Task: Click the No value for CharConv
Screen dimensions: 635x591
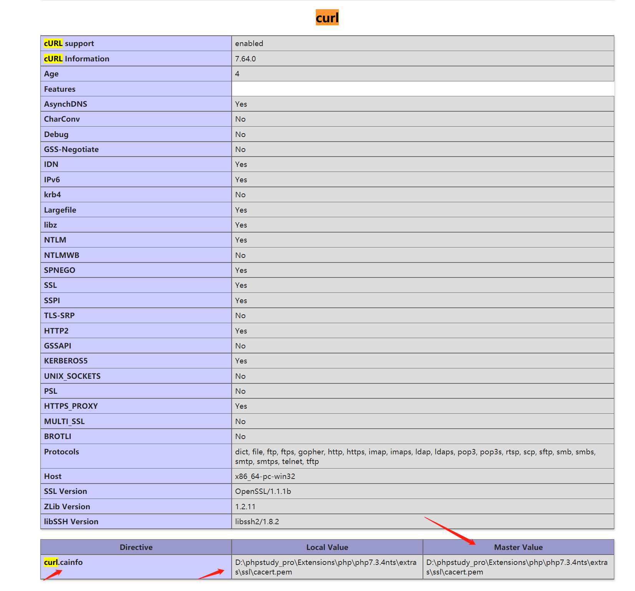Action: [240, 119]
